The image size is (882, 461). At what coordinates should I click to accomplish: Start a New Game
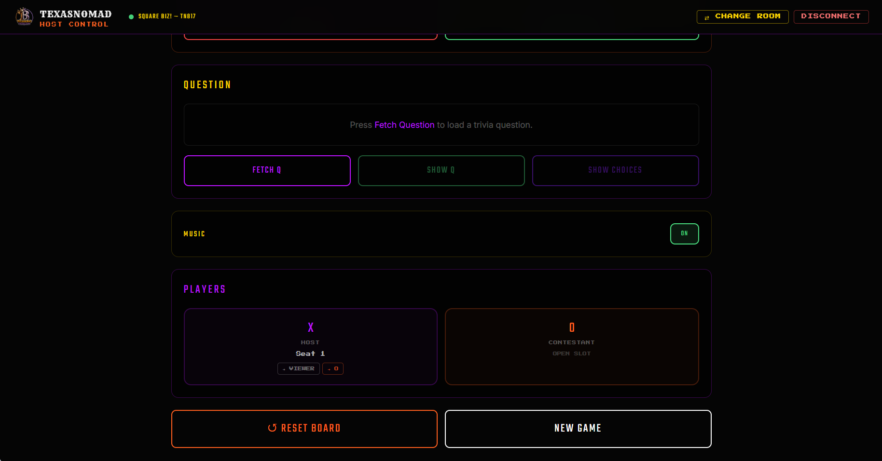[578, 429]
